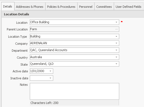Click the Parent Location label

tap(17, 29)
